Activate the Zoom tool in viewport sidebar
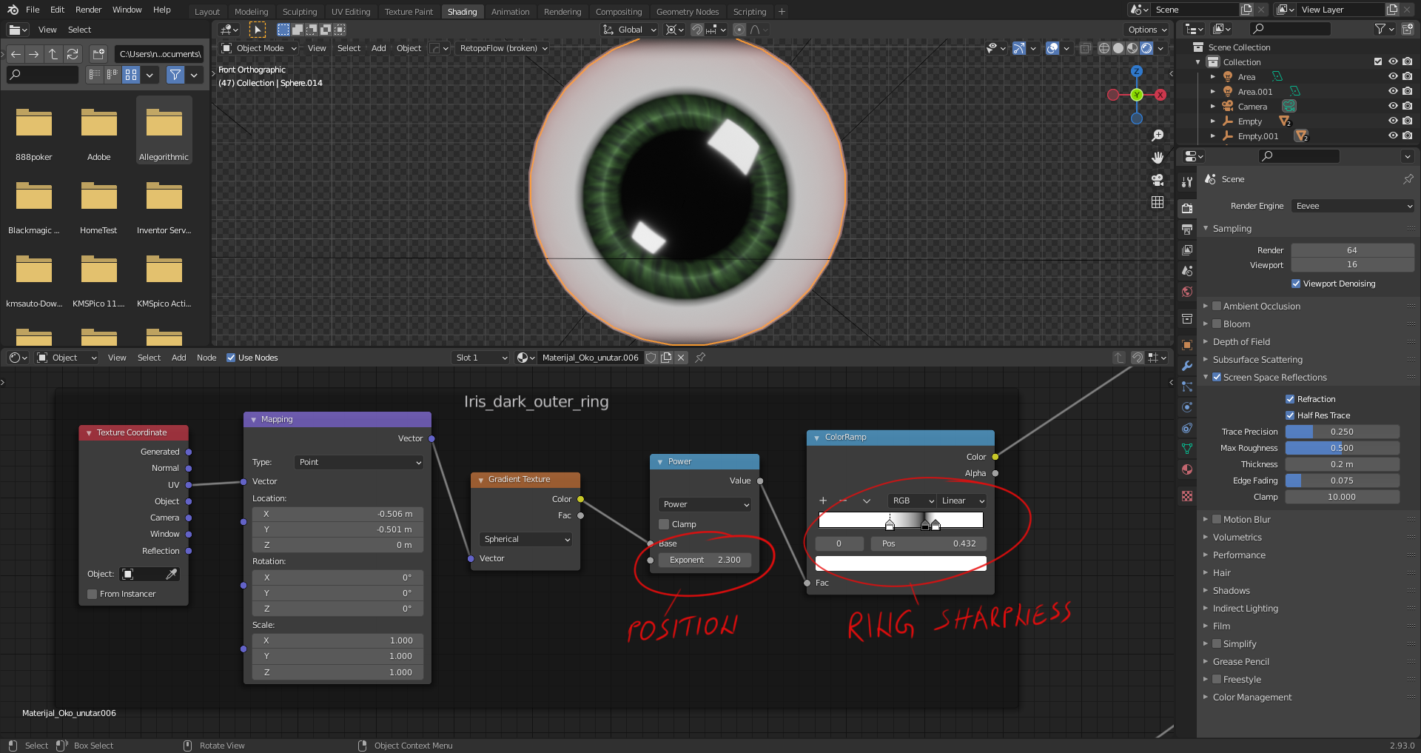Image resolution: width=1421 pixels, height=753 pixels. (x=1158, y=135)
